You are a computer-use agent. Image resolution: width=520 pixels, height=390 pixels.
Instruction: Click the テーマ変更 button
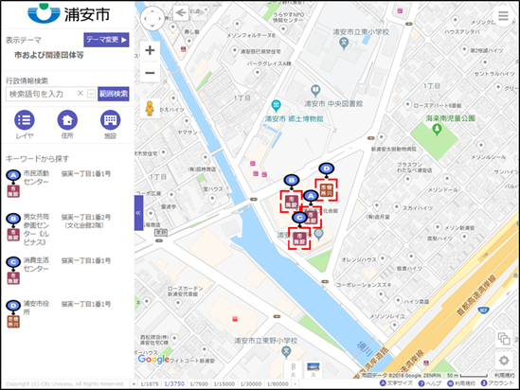106,40
